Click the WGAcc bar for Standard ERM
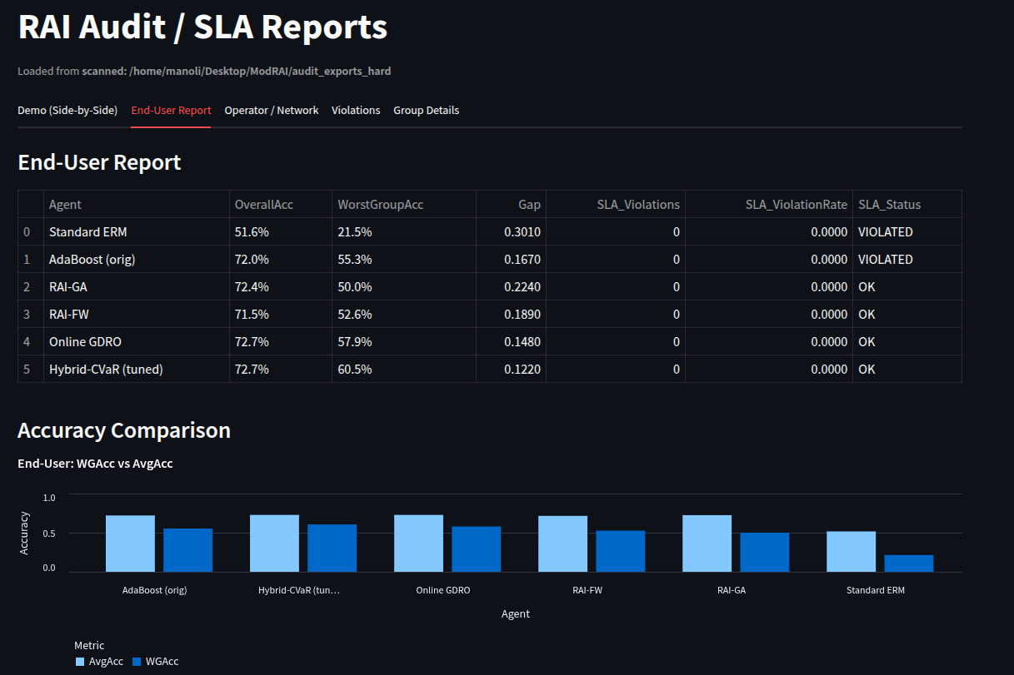The image size is (1014, 675). tap(908, 563)
